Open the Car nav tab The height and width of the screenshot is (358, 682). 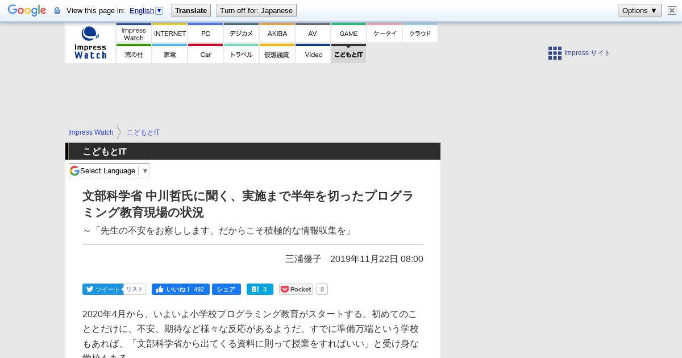[x=205, y=54]
